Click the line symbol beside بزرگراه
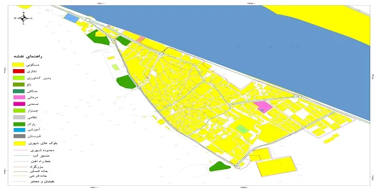 pyautogui.click(x=21, y=167)
